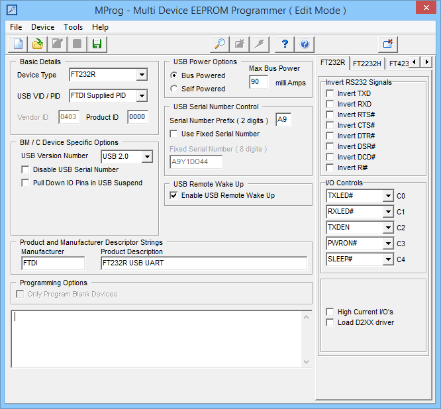
Task: Click the round blue help icon
Action: pos(305,44)
